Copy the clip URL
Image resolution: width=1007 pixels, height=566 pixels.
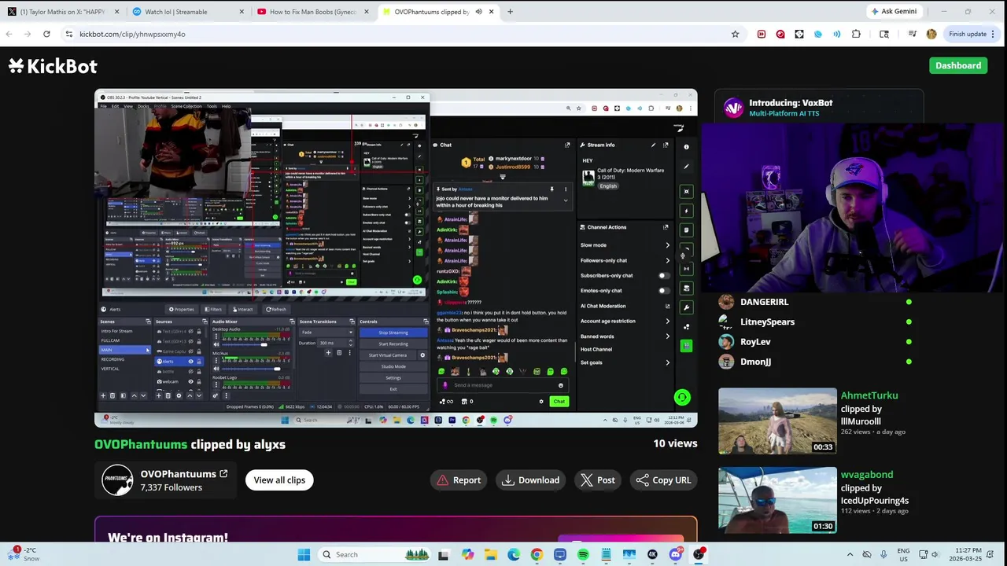click(663, 480)
